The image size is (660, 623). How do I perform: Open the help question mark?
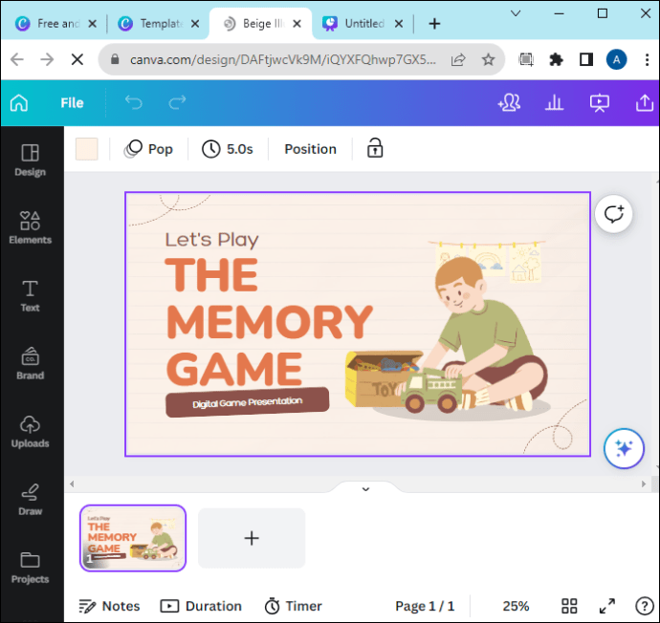pos(644,606)
